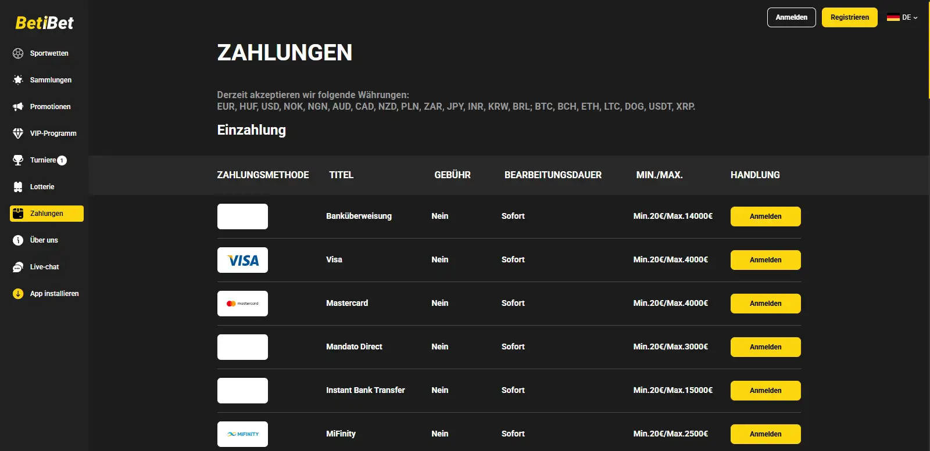
Task: Click the Turniere notification badge
Action: 62,161
